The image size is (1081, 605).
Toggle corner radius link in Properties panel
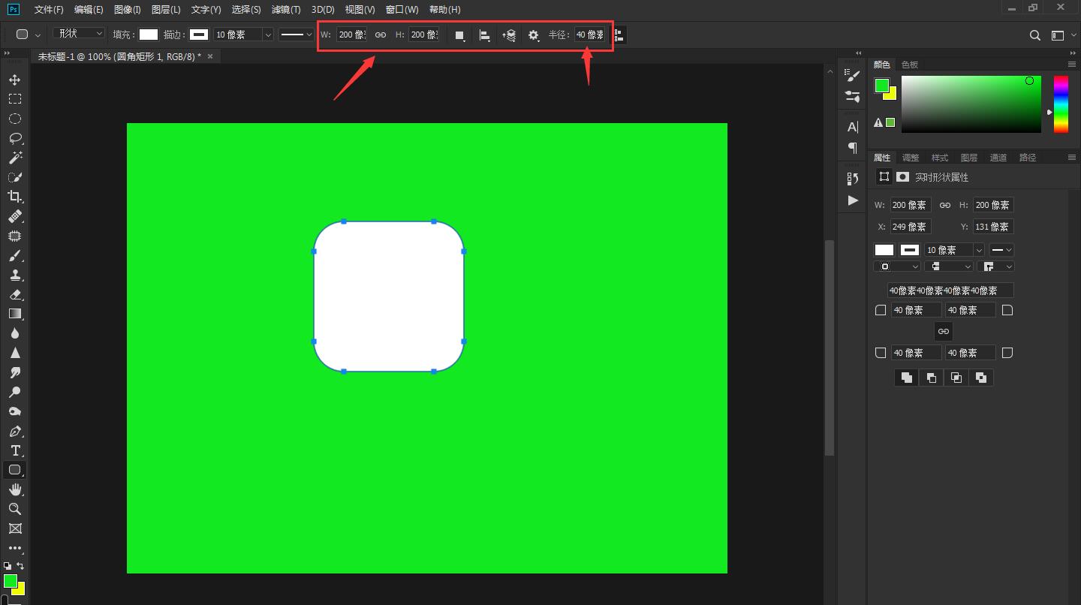click(x=944, y=331)
